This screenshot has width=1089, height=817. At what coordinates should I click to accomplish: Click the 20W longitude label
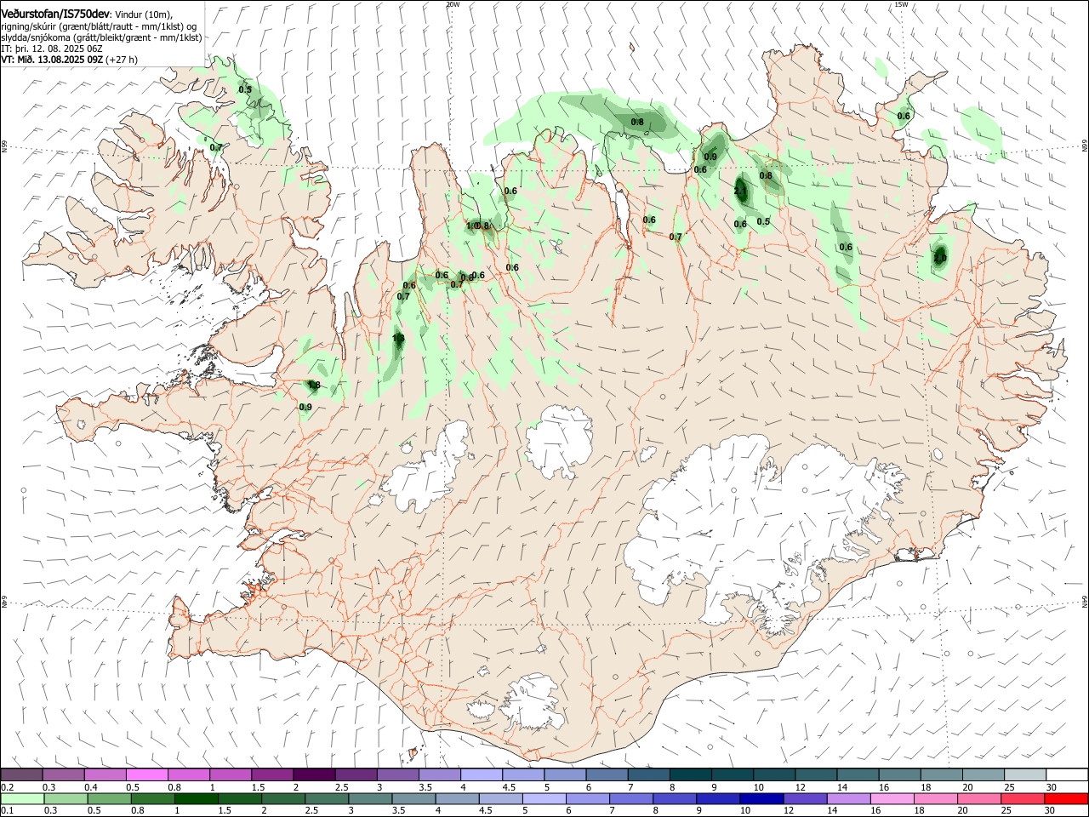453,4
